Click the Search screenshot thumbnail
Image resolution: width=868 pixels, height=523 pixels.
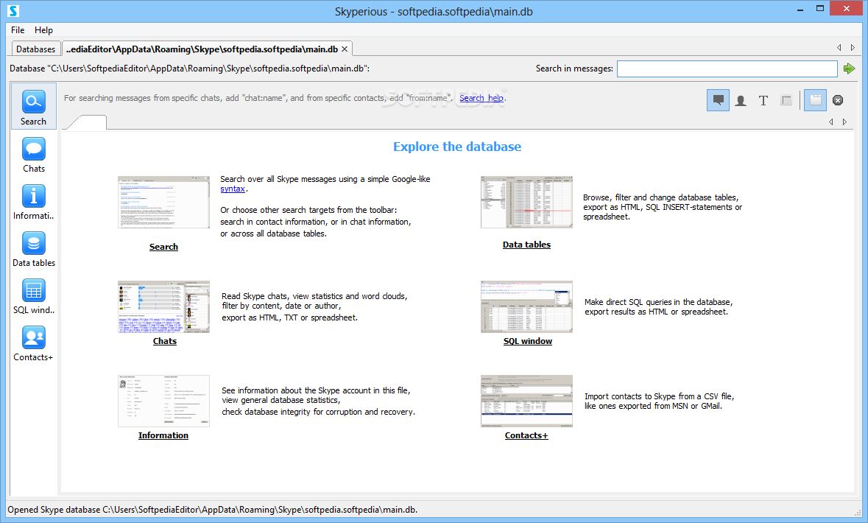coord(164,203)
